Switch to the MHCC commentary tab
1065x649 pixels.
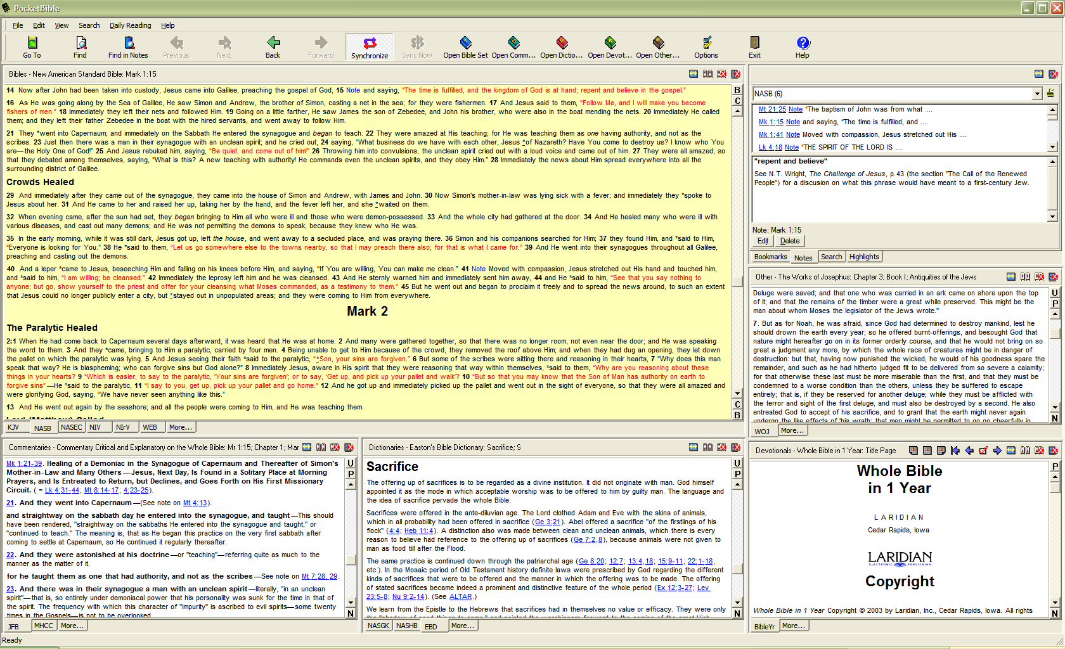(44, 626)
